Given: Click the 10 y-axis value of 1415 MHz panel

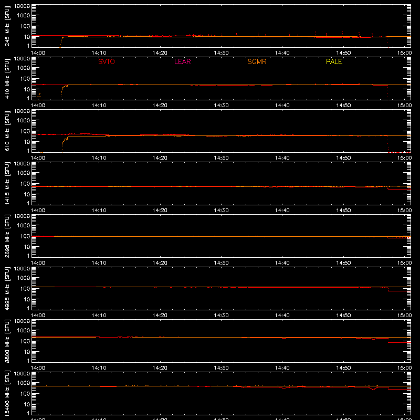Looking at the screenshot, I should click(27, 194).
